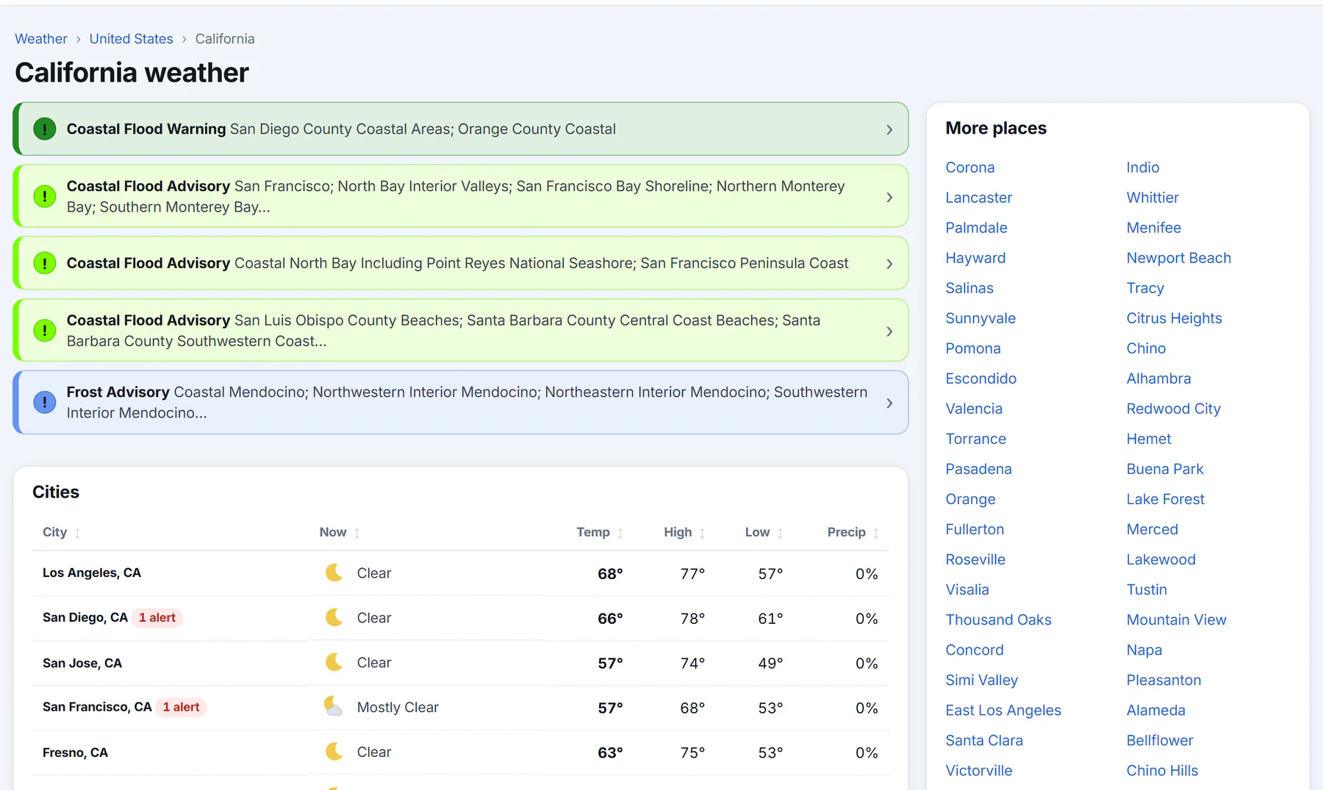Click the blue Frost Advisory alert icon

point(45,403)
